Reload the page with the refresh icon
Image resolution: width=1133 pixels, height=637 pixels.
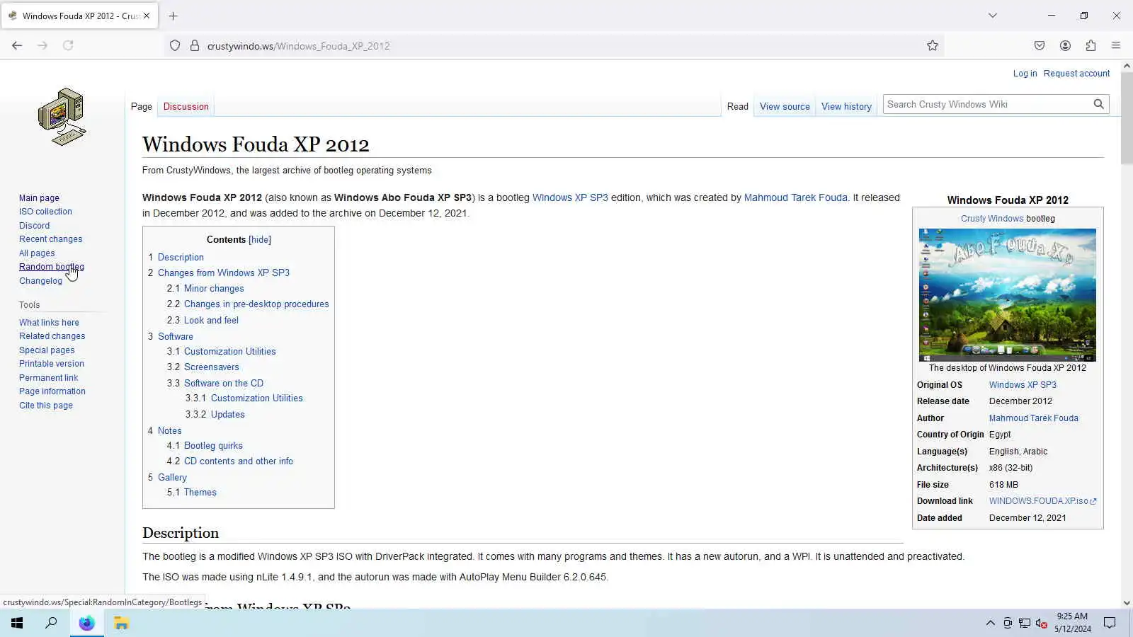(x=68, y=45)
